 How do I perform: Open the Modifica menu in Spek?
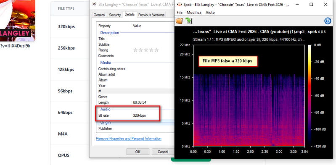[x=194, y=13]
